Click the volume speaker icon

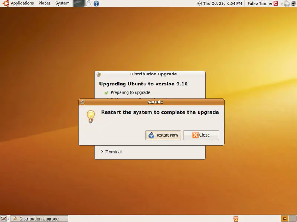click(x=199, y=3)
